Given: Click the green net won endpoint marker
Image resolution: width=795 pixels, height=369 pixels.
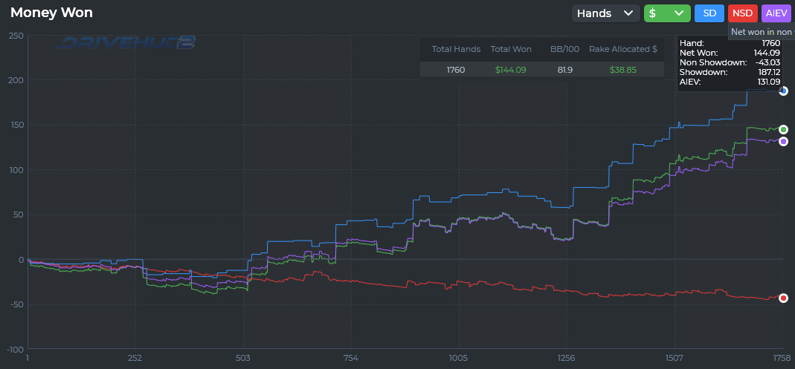Looking at the screenshot, I should [x=783, y=130].
